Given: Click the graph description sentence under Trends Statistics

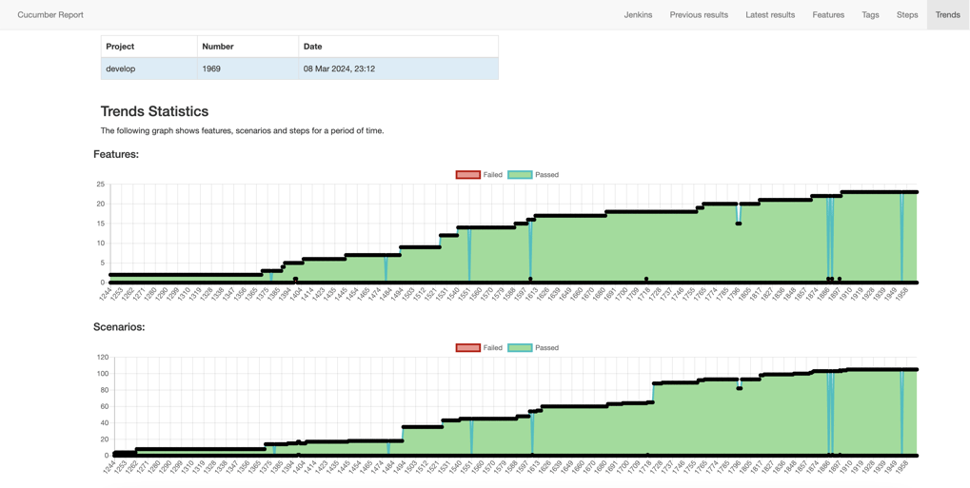Looking at the screenshot, I should tap(243, 131).
